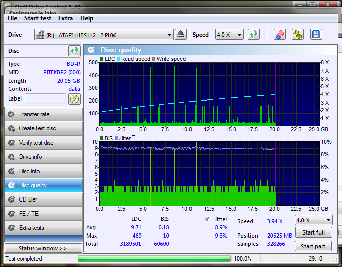Open the Drive selection dropdown
342x267 pixels.
tap(104, 35)
